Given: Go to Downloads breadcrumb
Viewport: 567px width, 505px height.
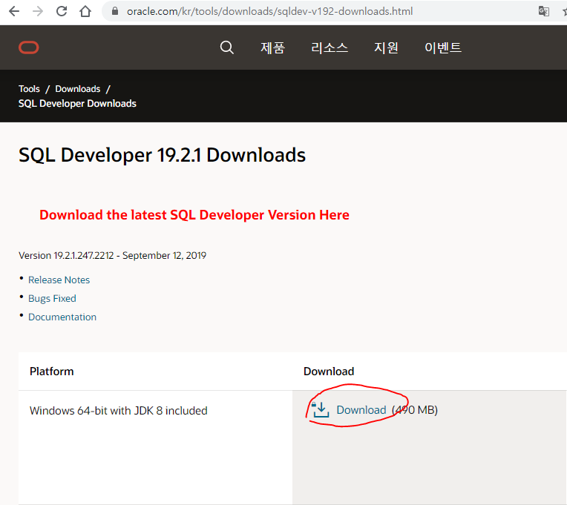Looking at the screenshot, I should coord(78,89).
